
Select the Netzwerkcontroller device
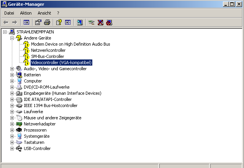click(x=48, y=50)
